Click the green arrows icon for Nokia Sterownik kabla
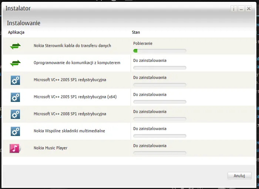Image resolution: width=259 pixels, height=189 pixels. [16, 46]
